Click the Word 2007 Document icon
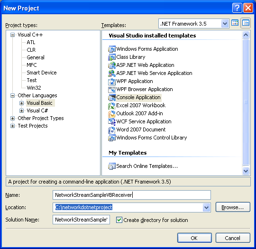The width and height of the screenshot is (256, 249). point(112,130)
